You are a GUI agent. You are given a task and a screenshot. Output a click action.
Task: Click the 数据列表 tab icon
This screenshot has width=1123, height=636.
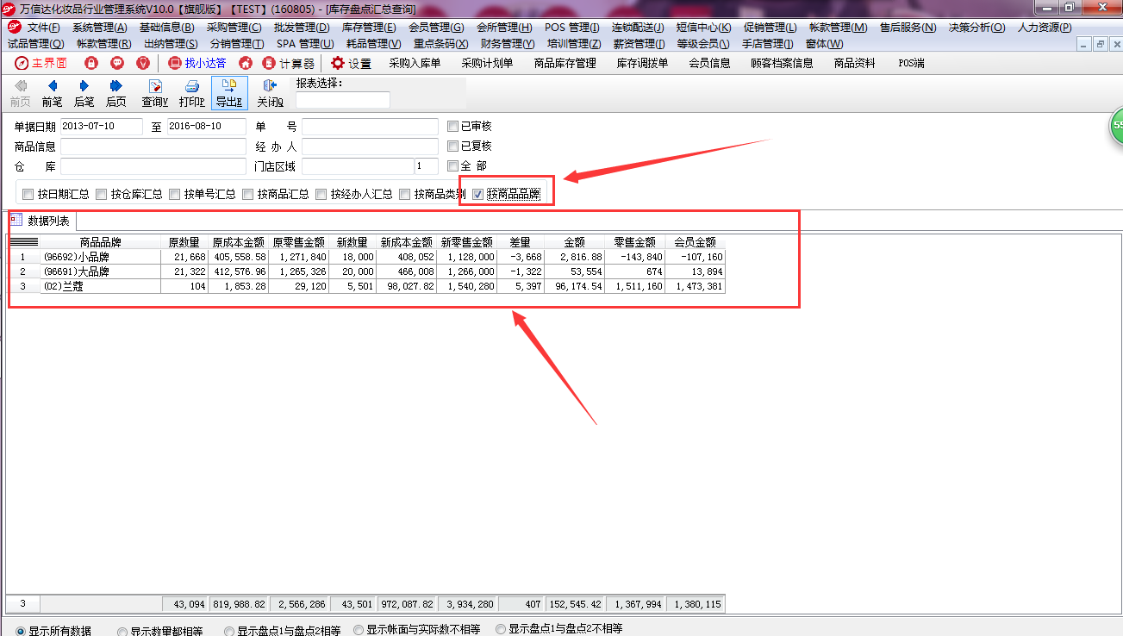click(x=16, y=220)
